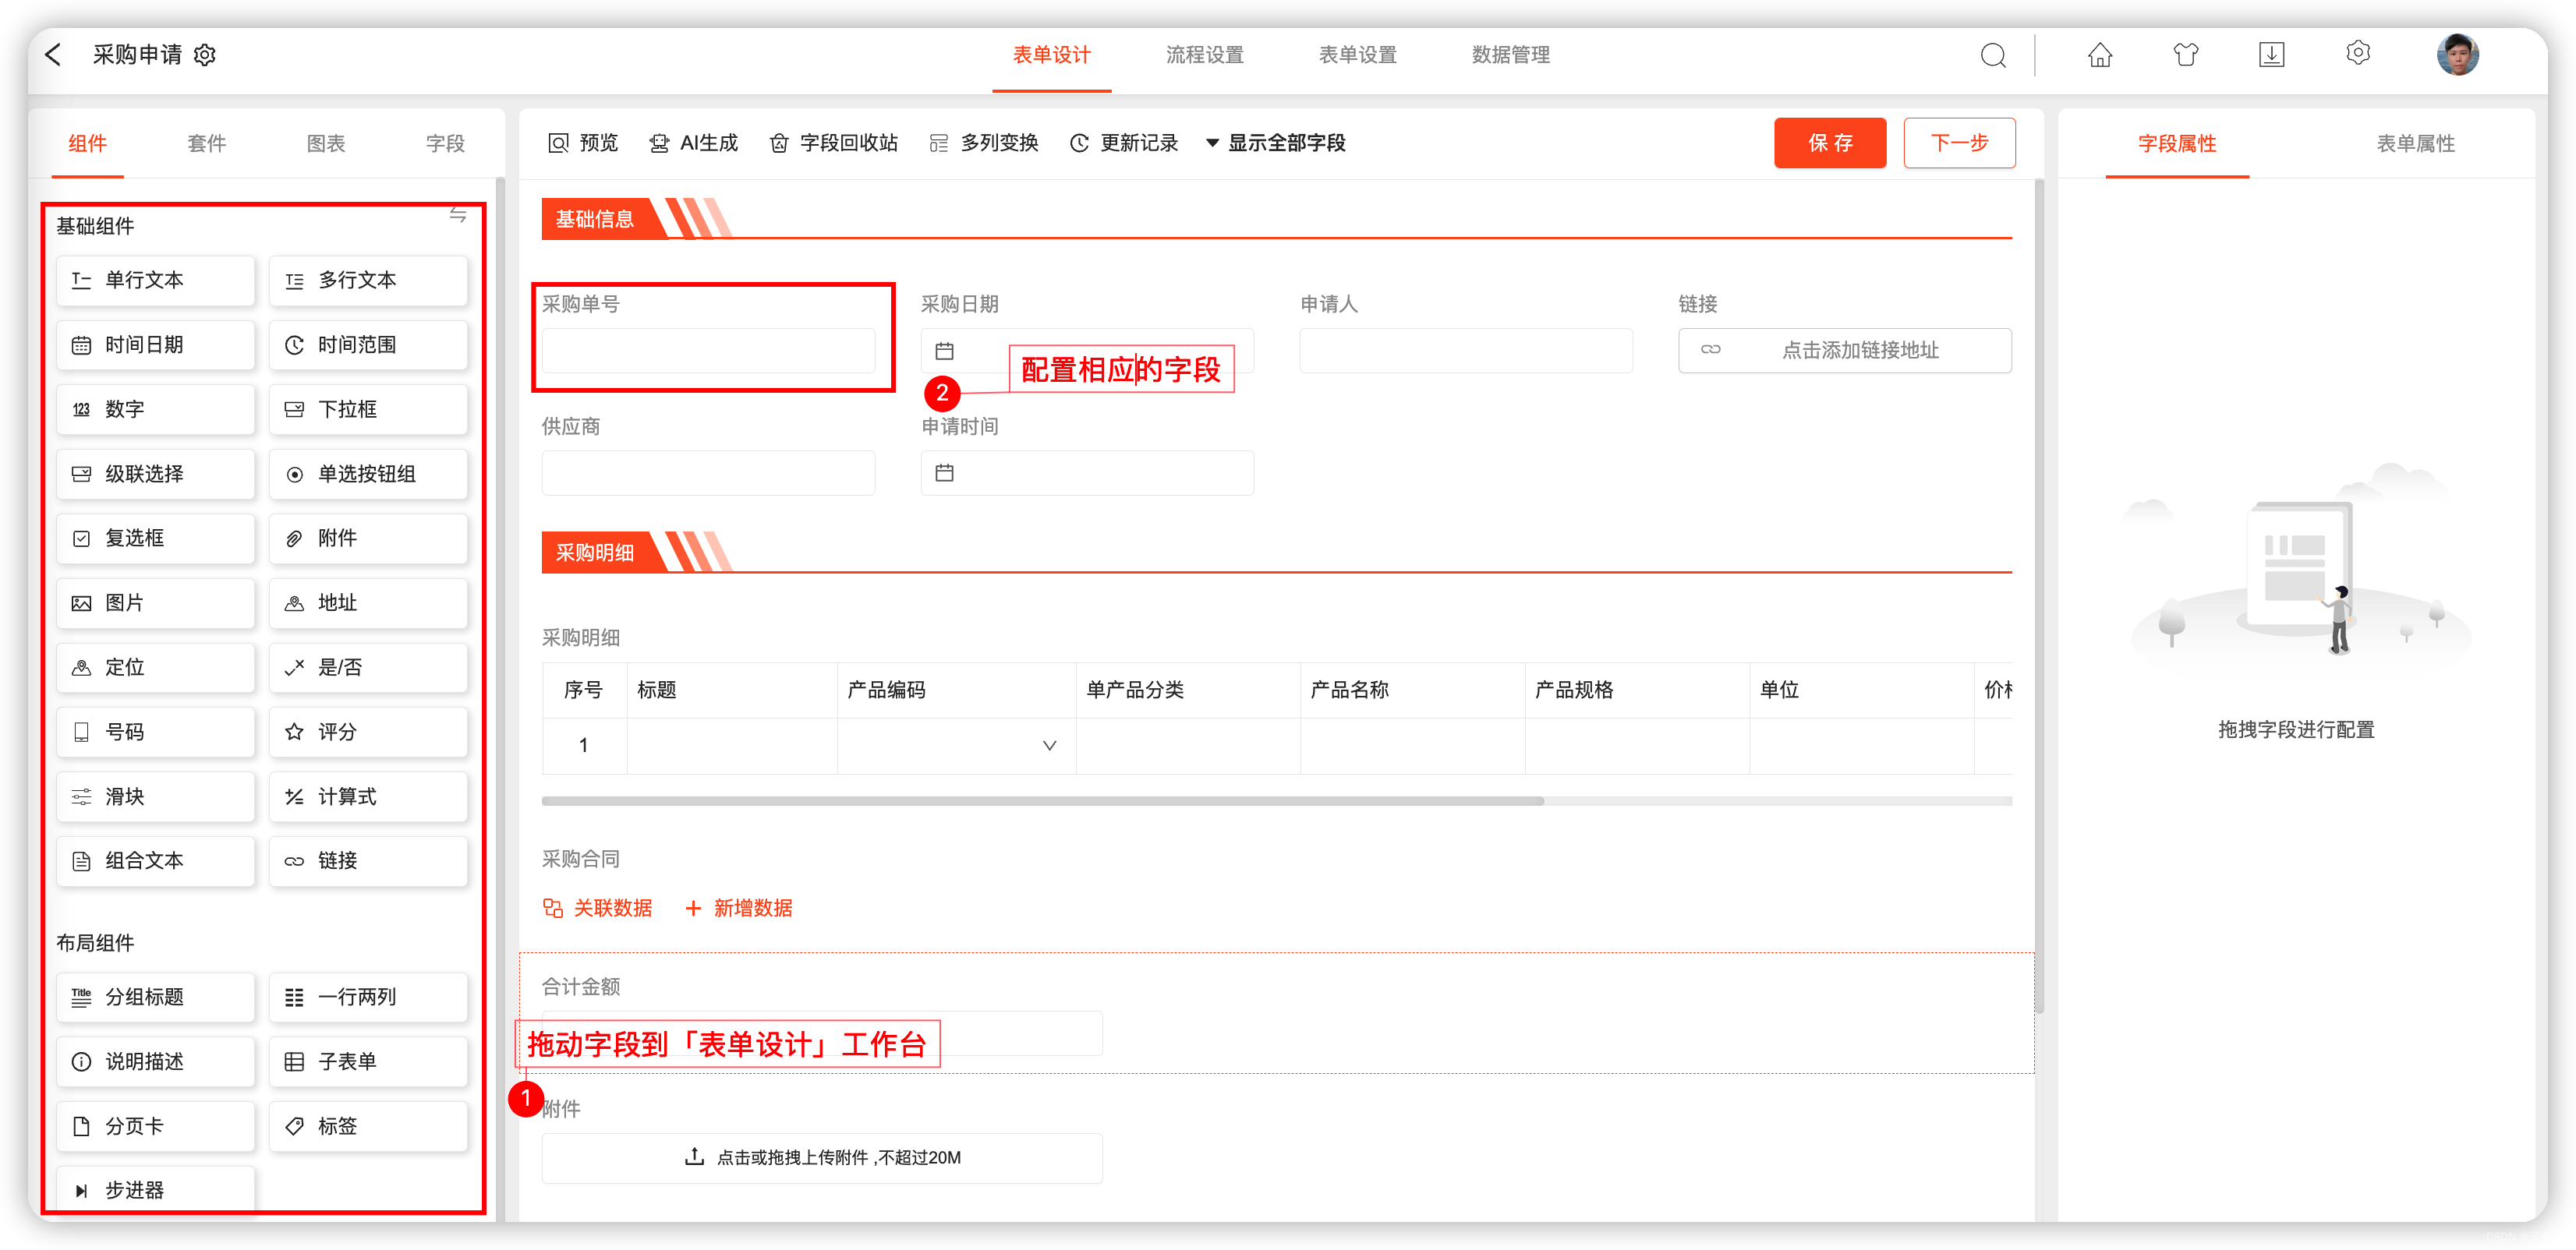Click the back arrow beside 采购申请

[54, 55]
